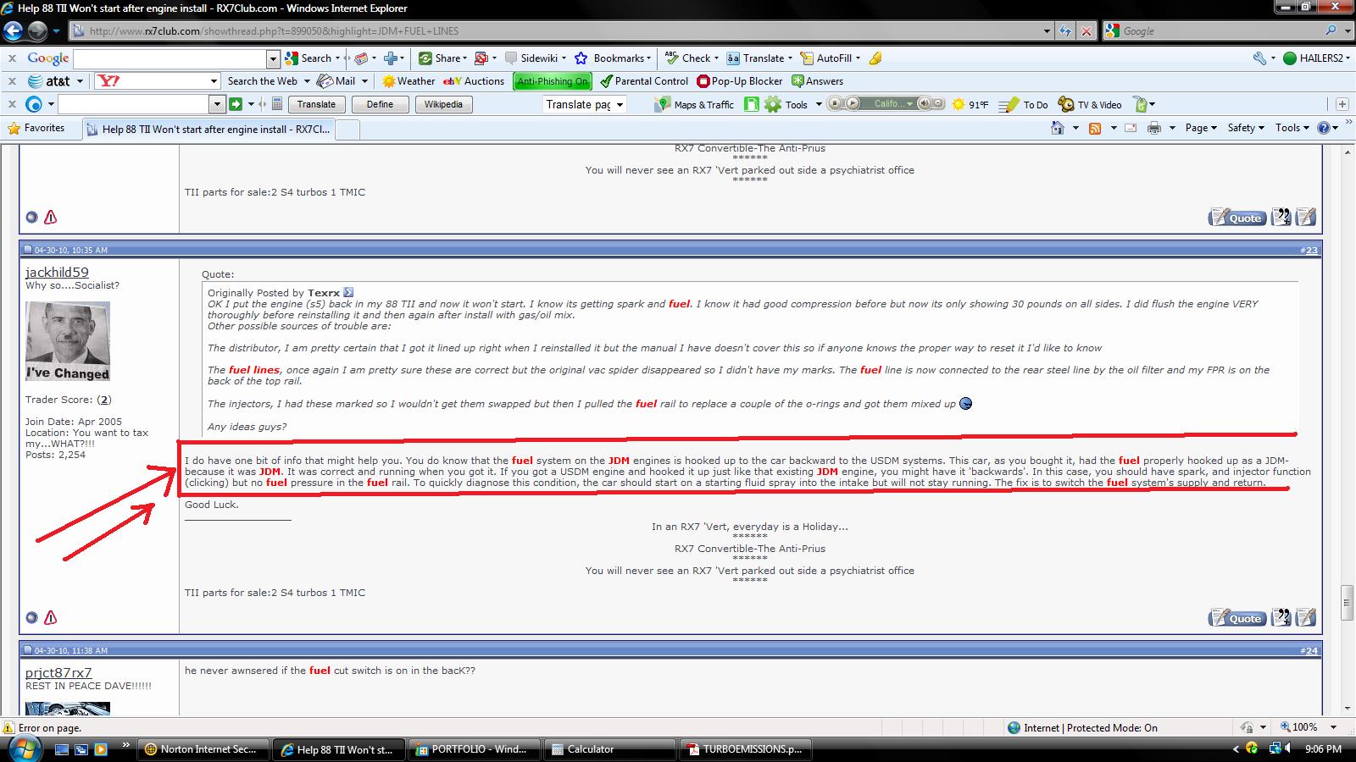The height and width of the screenshot is (762, 1356).
Task: Click the browser Home icon
Action: (x=1057, y=128)
